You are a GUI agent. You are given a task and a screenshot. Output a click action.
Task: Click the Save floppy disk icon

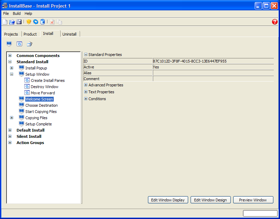point(19,22)
